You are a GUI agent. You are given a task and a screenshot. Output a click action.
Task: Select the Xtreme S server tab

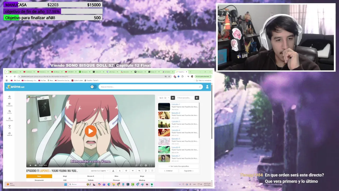pos(91,176)
